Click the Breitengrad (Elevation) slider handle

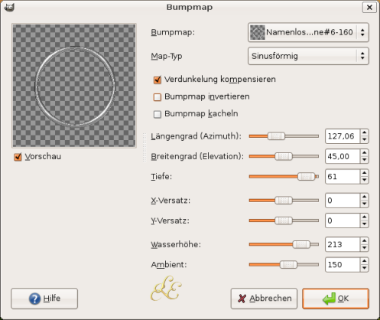[x=284, y=156]
